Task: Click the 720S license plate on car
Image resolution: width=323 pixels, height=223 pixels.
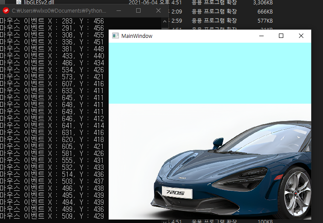Action: tap(177, 193)
